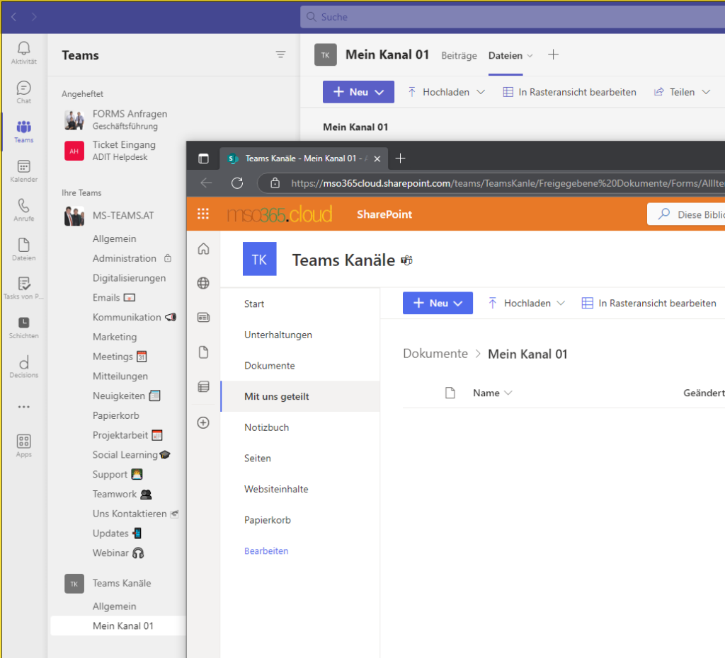
Task: Click Teams icon beside Teams Kanäle title
Action: (406, 260)
